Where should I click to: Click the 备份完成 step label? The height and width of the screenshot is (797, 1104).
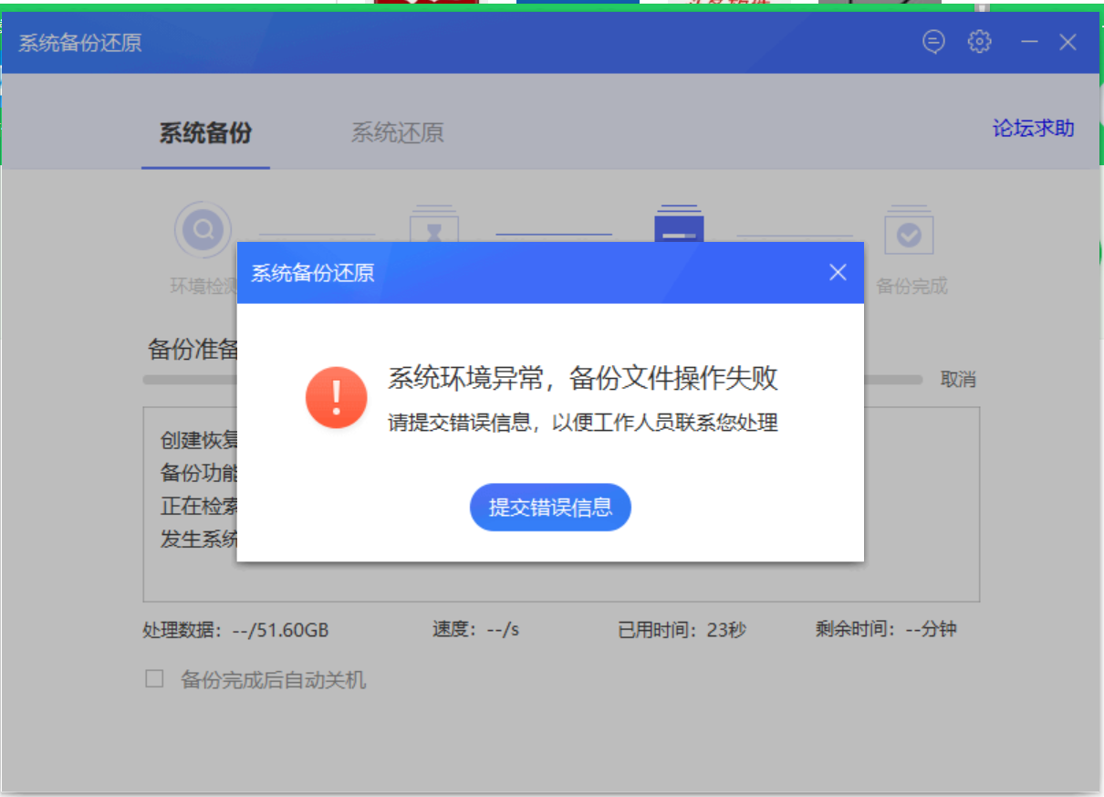click(911, 286)
